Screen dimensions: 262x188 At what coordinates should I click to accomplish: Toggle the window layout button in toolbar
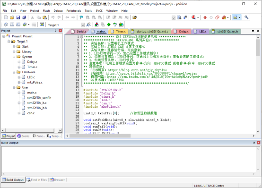pyautogui.click(x=235, y=17)
